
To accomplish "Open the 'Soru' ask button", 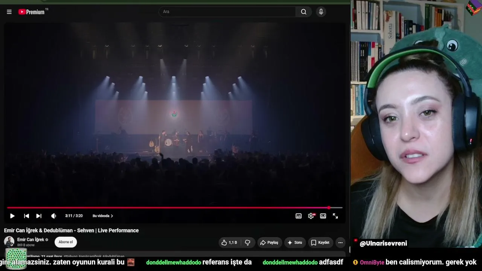I will tap(295, 242).
